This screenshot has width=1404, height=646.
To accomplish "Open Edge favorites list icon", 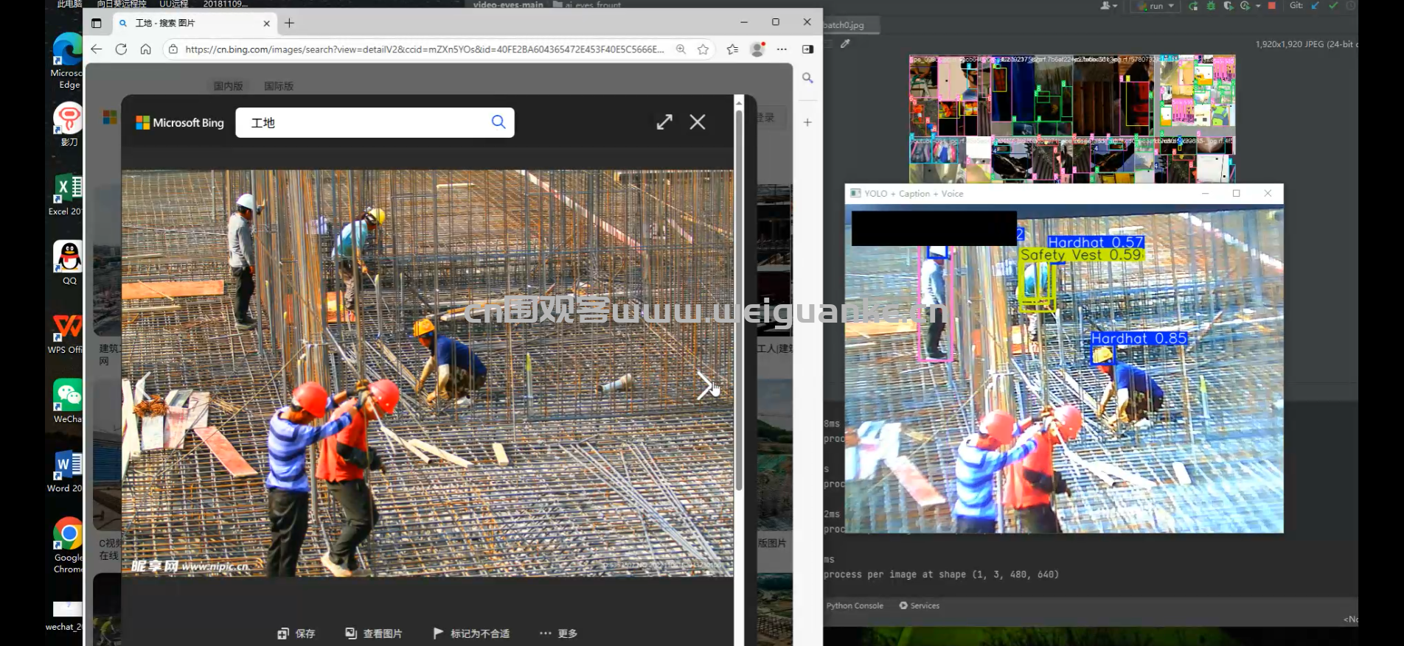I will point(732,49).
